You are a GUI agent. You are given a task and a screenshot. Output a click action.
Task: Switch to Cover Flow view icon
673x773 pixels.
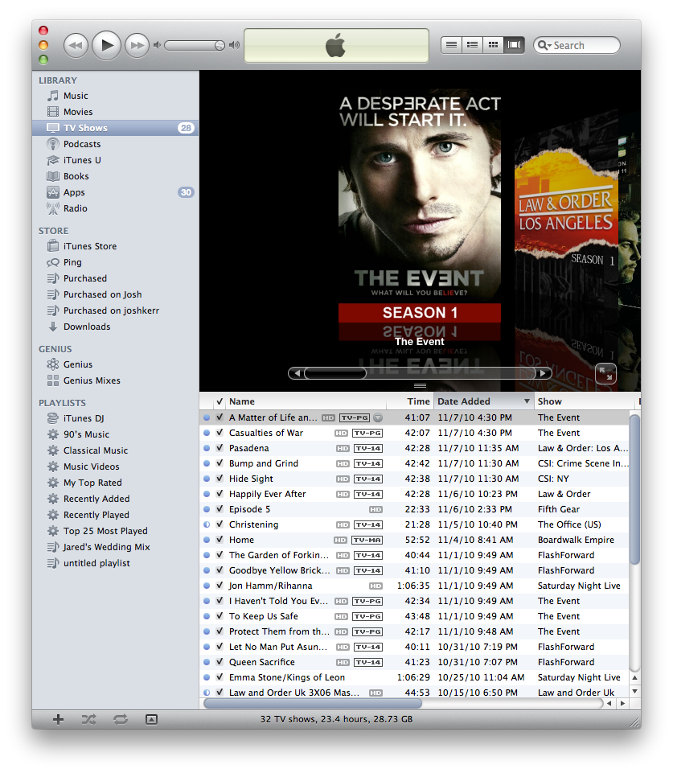coord(514,45)
